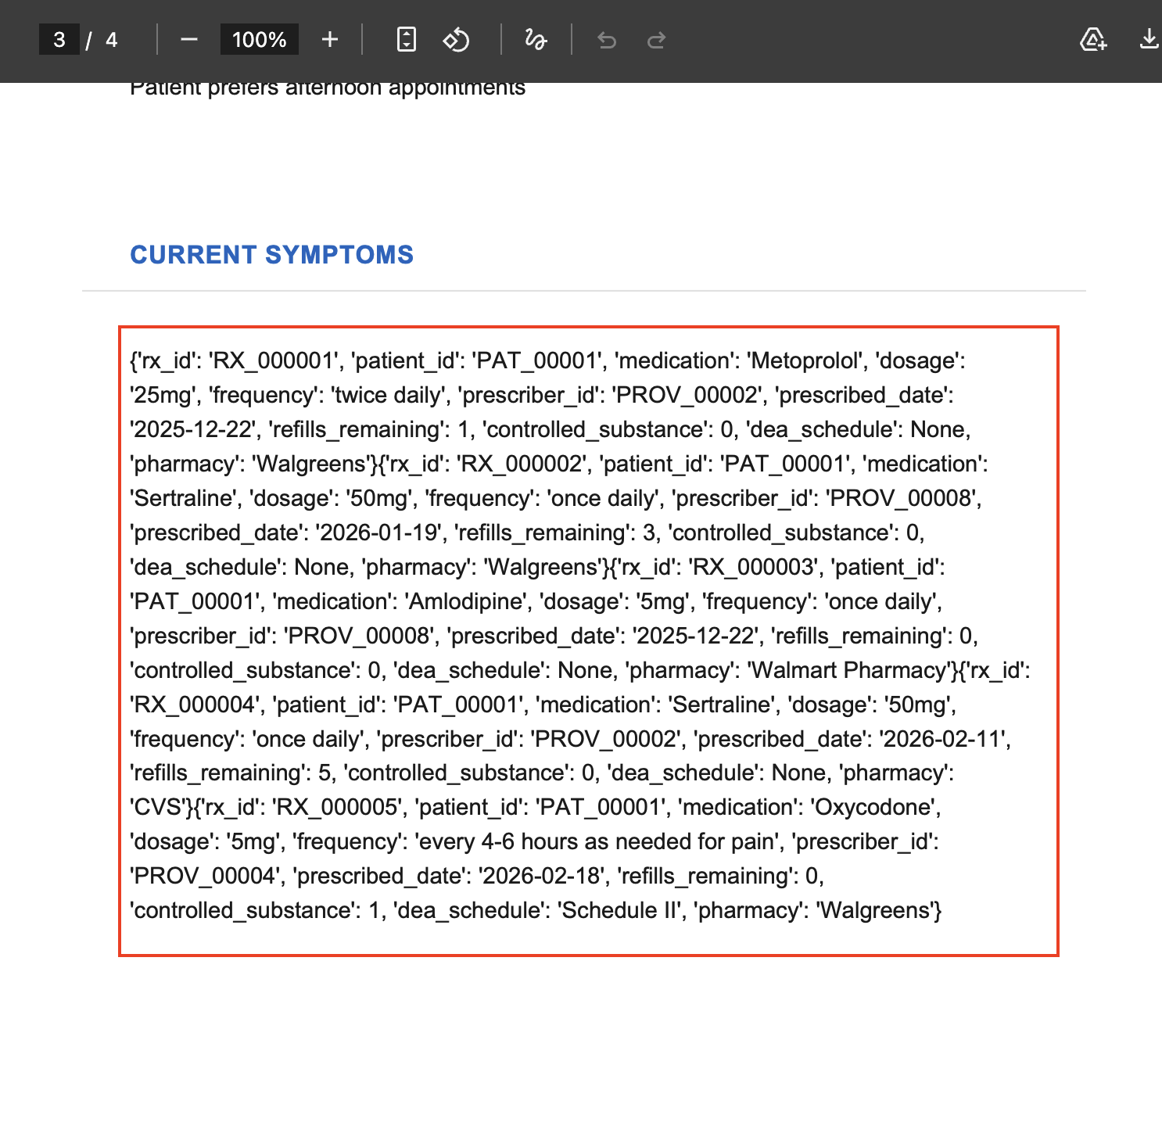Zoom in on the document
The width and height of the screenshot is (1162, 1126).
[x=329, y=40]
